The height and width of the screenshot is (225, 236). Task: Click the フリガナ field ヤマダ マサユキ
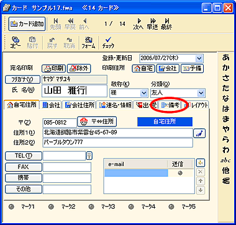[x=75, y=79]
